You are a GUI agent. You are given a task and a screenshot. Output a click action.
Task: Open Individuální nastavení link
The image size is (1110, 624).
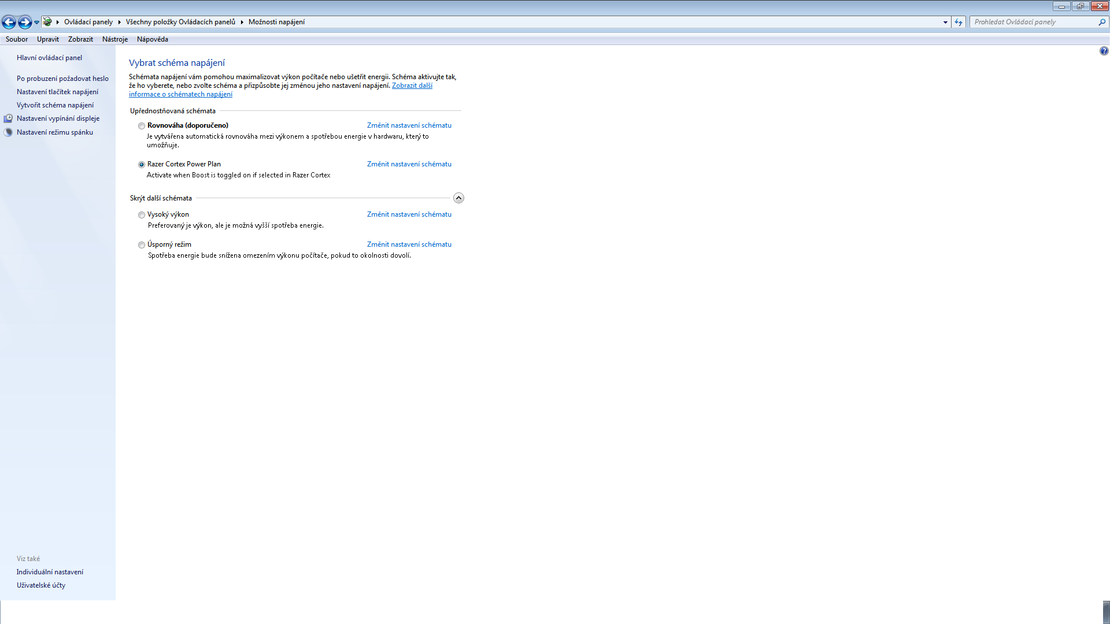(50, 572)
